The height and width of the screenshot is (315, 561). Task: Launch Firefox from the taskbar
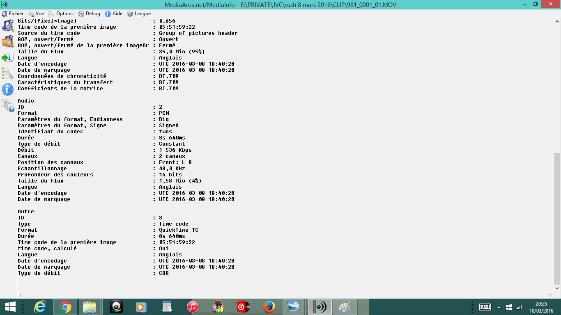point(269,307)
